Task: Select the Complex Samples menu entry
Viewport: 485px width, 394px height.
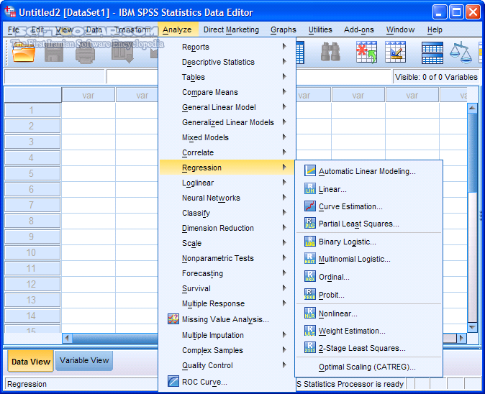Action: coord(227,350)
